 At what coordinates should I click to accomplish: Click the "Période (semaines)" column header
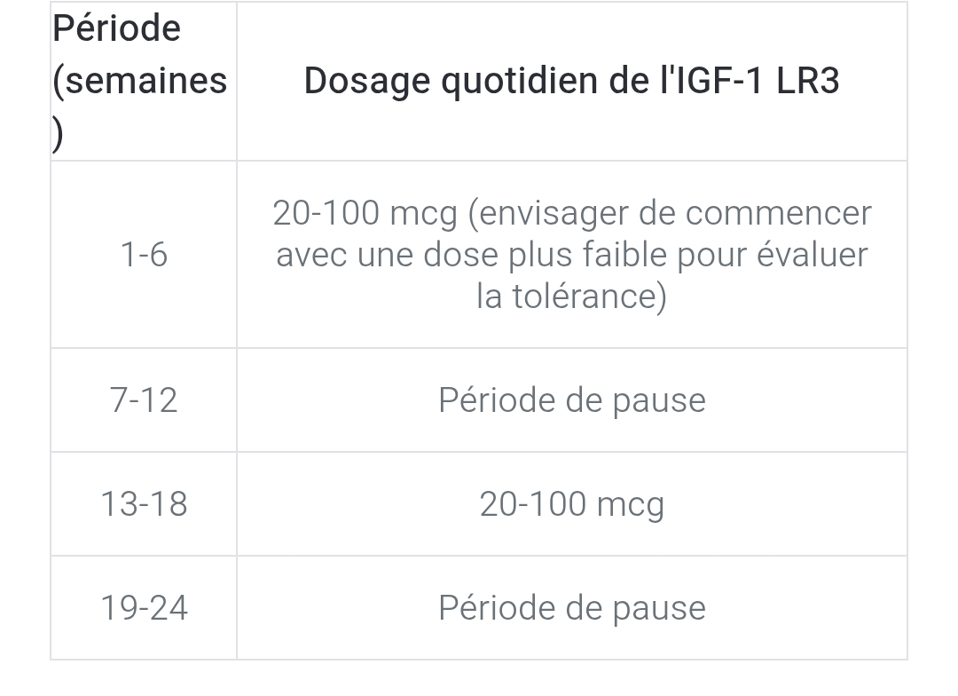(x=140, y=81)
